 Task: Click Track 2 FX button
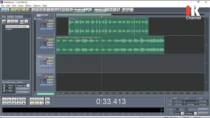point(51,48)
